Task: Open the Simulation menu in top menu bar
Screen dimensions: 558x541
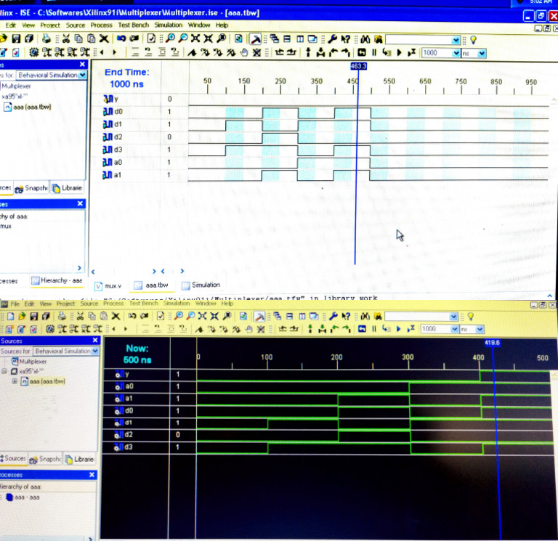Action: pos(170,25)
